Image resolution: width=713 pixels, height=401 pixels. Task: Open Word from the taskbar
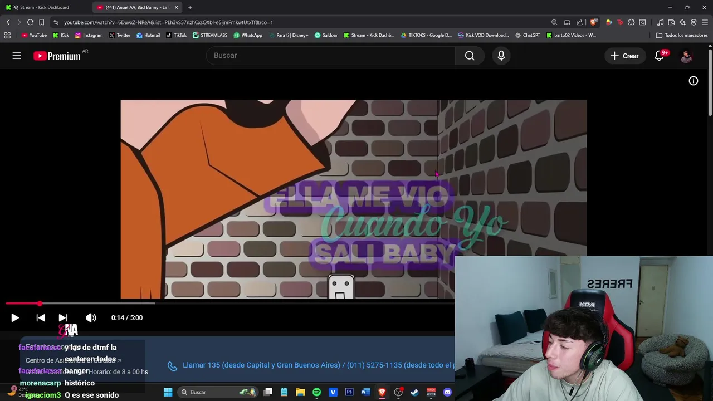365,392
